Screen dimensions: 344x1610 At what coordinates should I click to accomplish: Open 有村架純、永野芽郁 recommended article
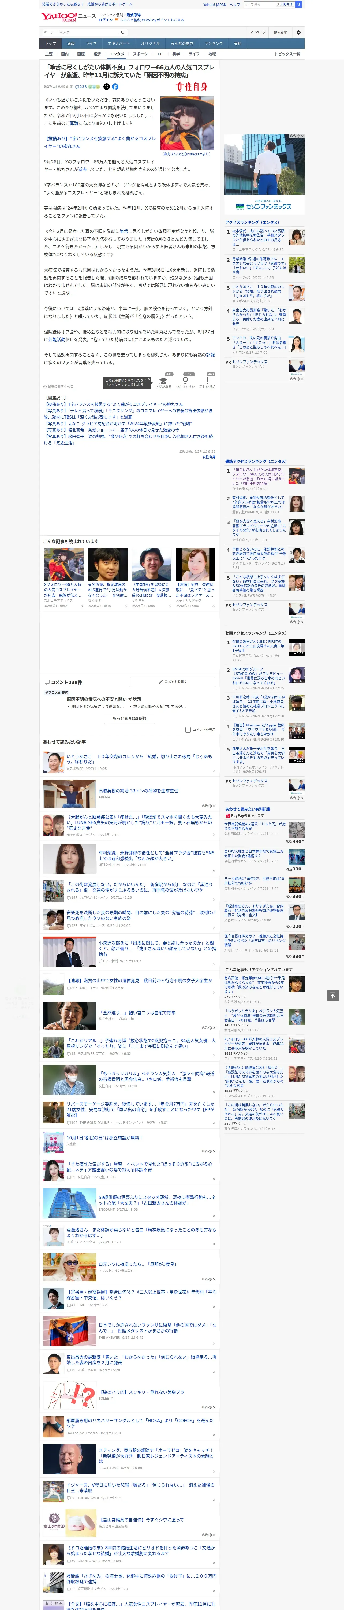[156, 856]
